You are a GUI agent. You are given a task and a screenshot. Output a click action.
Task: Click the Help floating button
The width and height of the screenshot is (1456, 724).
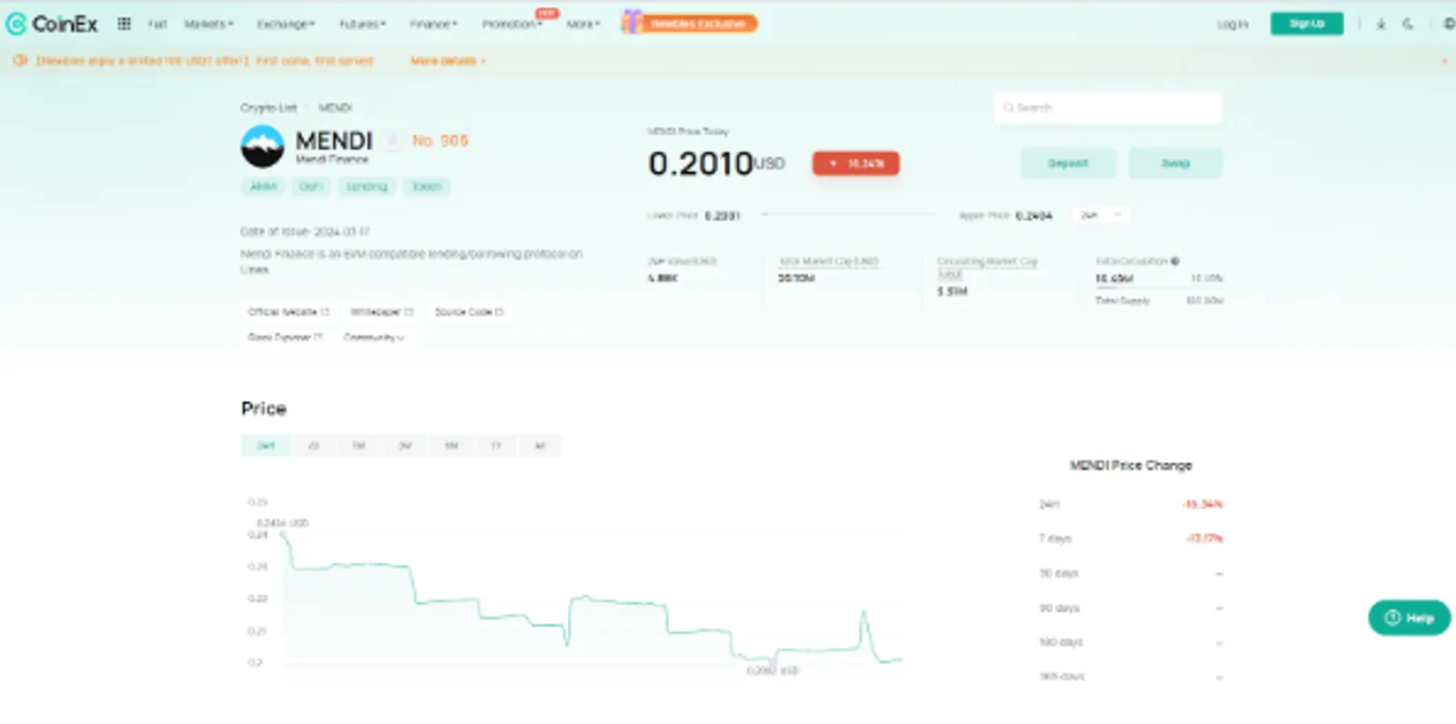(x=1410, y=618)
